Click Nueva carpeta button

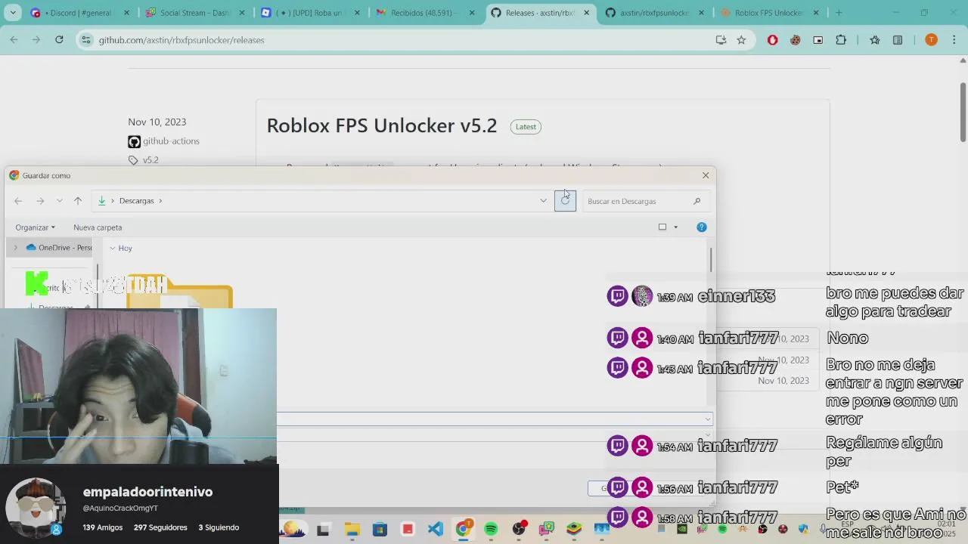(98, 227)
